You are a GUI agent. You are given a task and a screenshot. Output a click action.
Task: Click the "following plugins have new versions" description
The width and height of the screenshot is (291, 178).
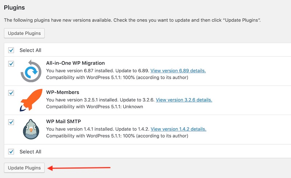click(x=132, y=20)
